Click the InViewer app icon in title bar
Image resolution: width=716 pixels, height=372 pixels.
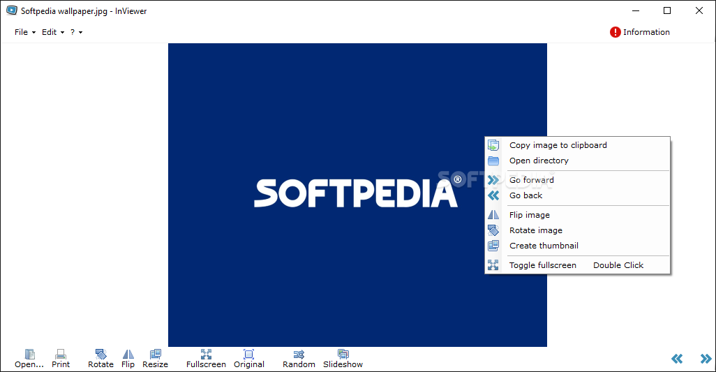point(11,10)
